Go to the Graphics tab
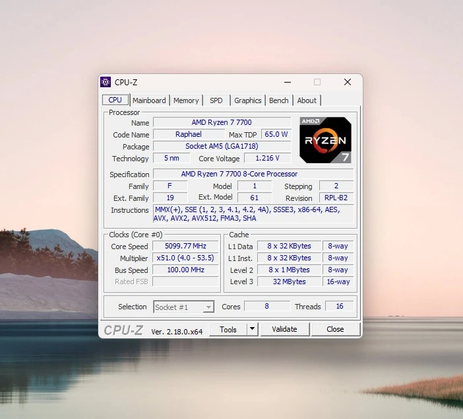 point(248,100)
